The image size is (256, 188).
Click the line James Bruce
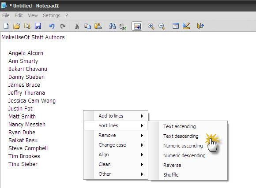point(24,85)
